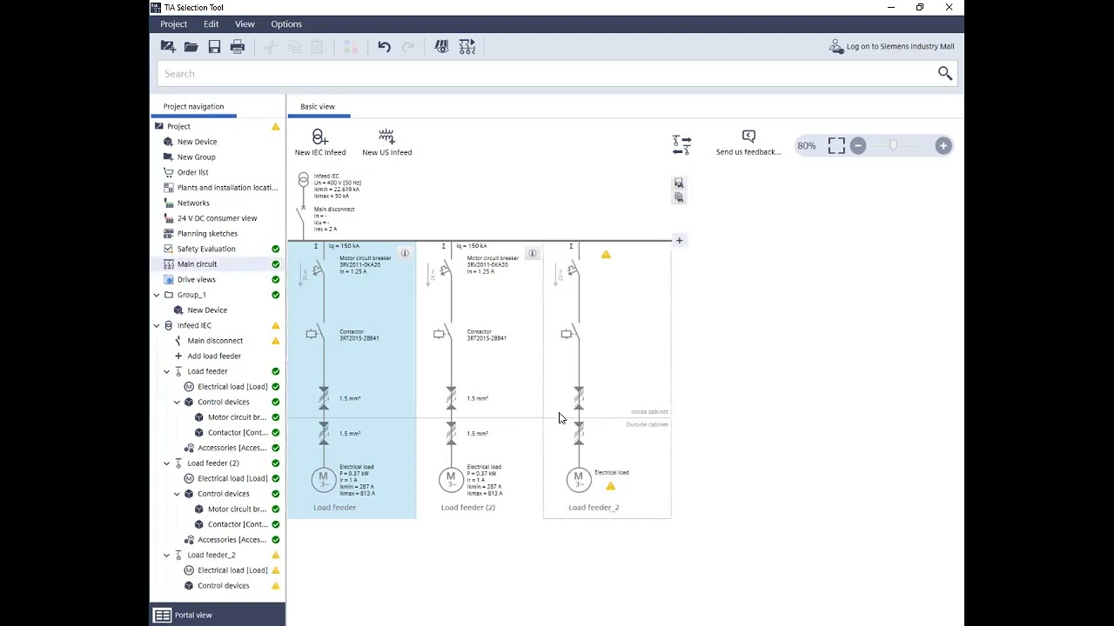Collapse the Load feeder_2 tree node
The image size is (1114, 626).
[167, 555]
